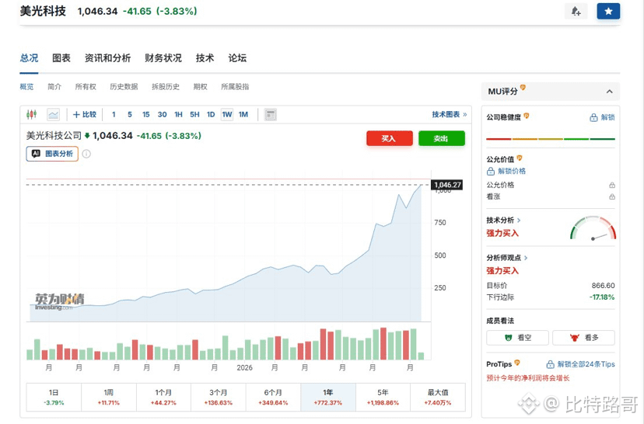Vote 看多 bullish button
The width and height of the screenshot is (644, 424).
point(583,338)
